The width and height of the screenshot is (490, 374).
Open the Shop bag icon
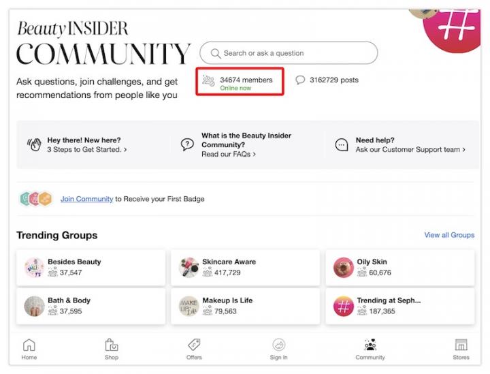click(x=112, y=345)
